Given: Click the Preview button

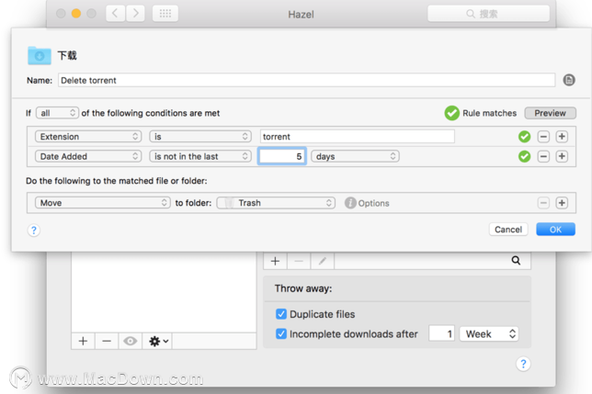Looking at the screenshot, I should (x=550, y=113).
